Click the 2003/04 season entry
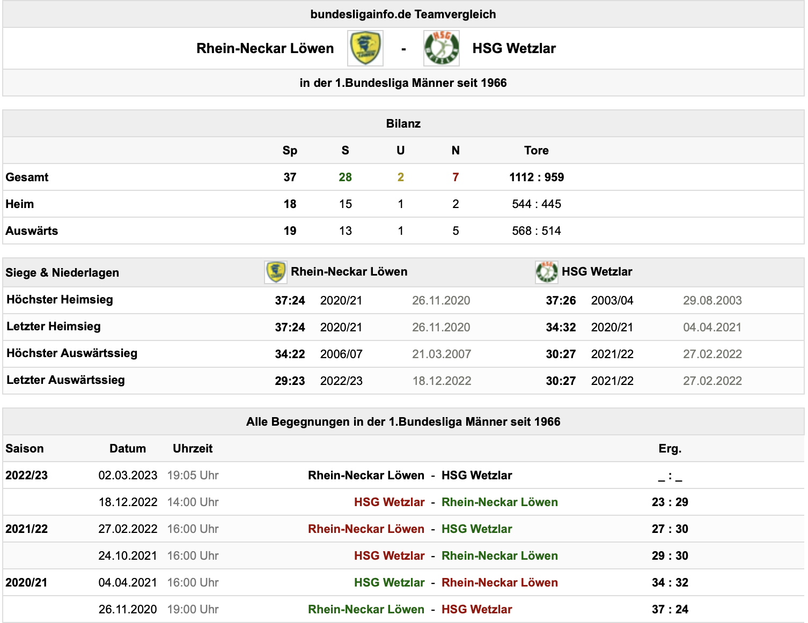This screenshot has width=808, height=623. coord(612,301)
